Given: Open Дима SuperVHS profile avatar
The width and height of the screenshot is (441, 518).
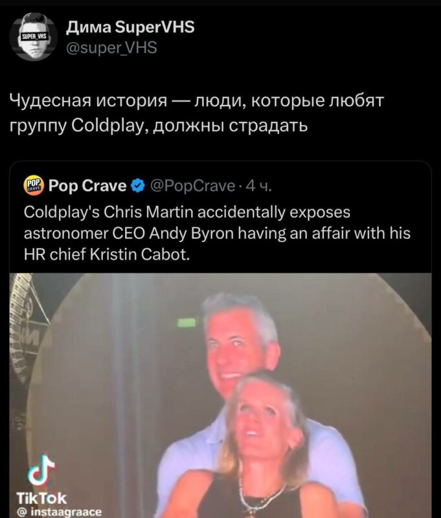Looking at the screenshot, I should pos(33,37).
